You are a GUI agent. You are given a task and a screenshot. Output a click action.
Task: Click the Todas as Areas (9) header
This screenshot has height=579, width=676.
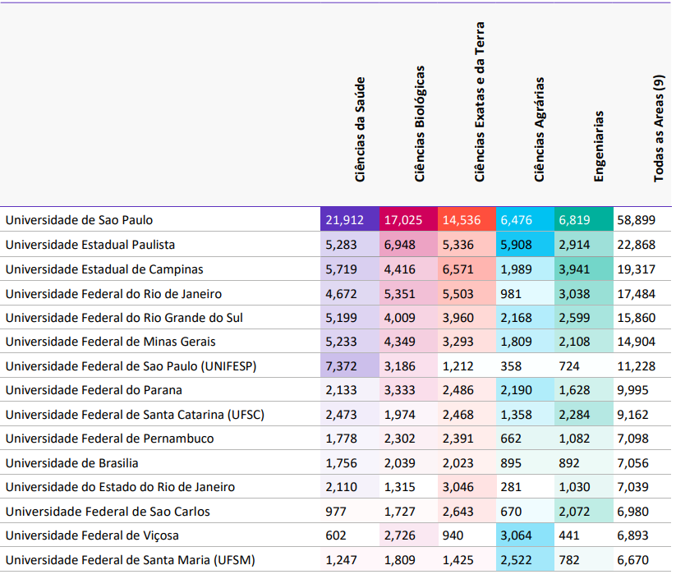(x=658, y=128)
